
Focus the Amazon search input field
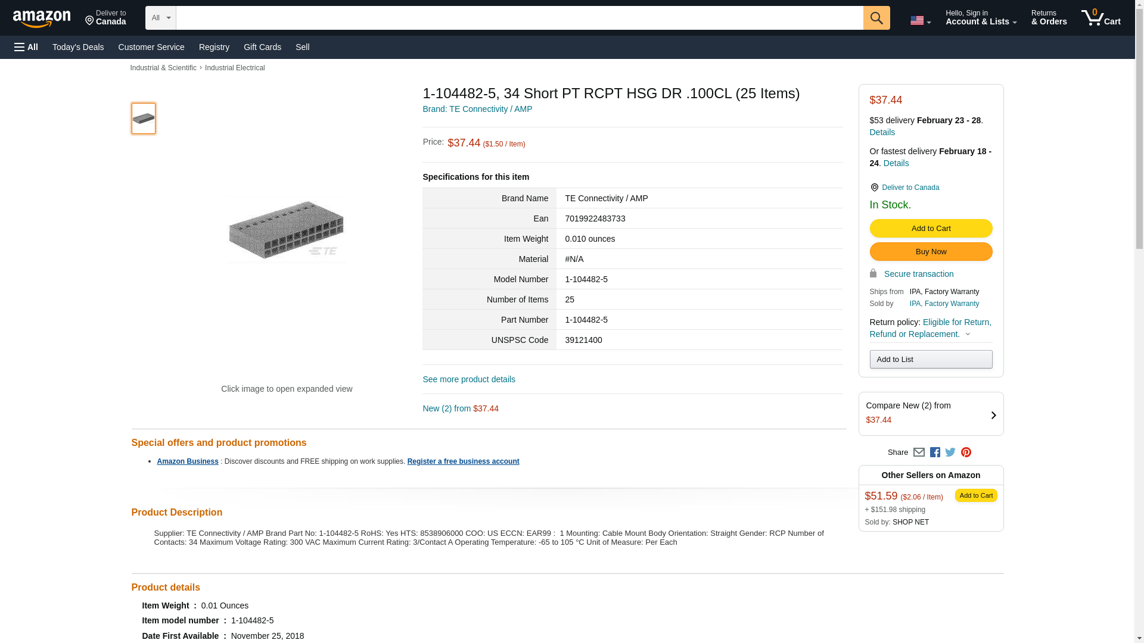click(519, 18)
